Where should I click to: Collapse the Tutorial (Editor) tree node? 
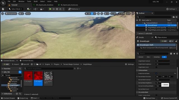pos(143,23)
